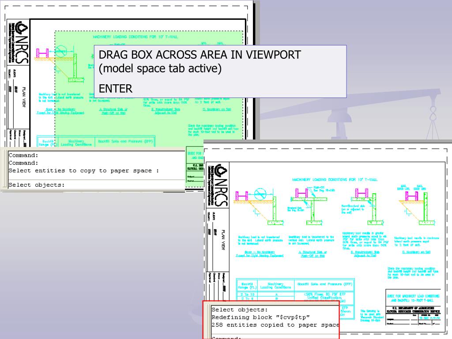This screenshot has width=452, height=339.
Task: Click 'PLAN VIEW' label in lower-right title strip
Action: [223, 240]
